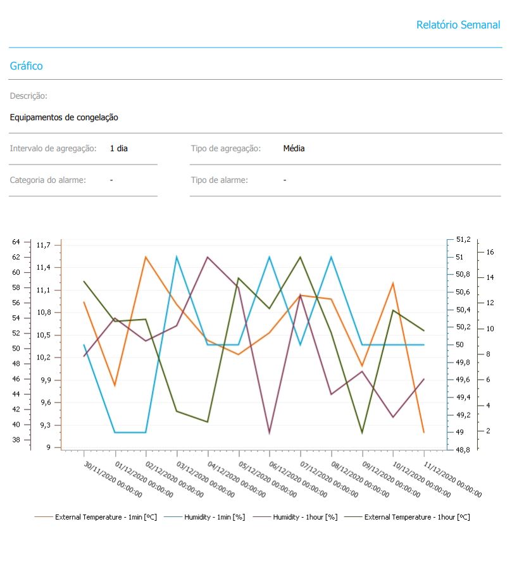Click the "49,8" humidity axis tick
512x574 pixels.
pyautogui.click(x=463, y=362)
